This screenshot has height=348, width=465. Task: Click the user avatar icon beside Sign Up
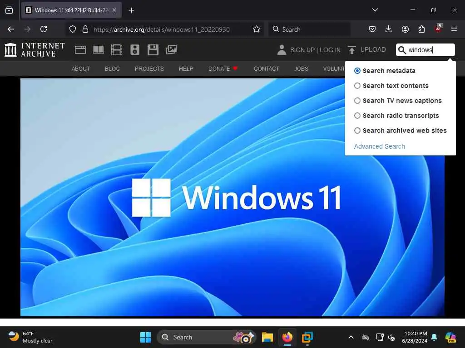click(282, 50)
